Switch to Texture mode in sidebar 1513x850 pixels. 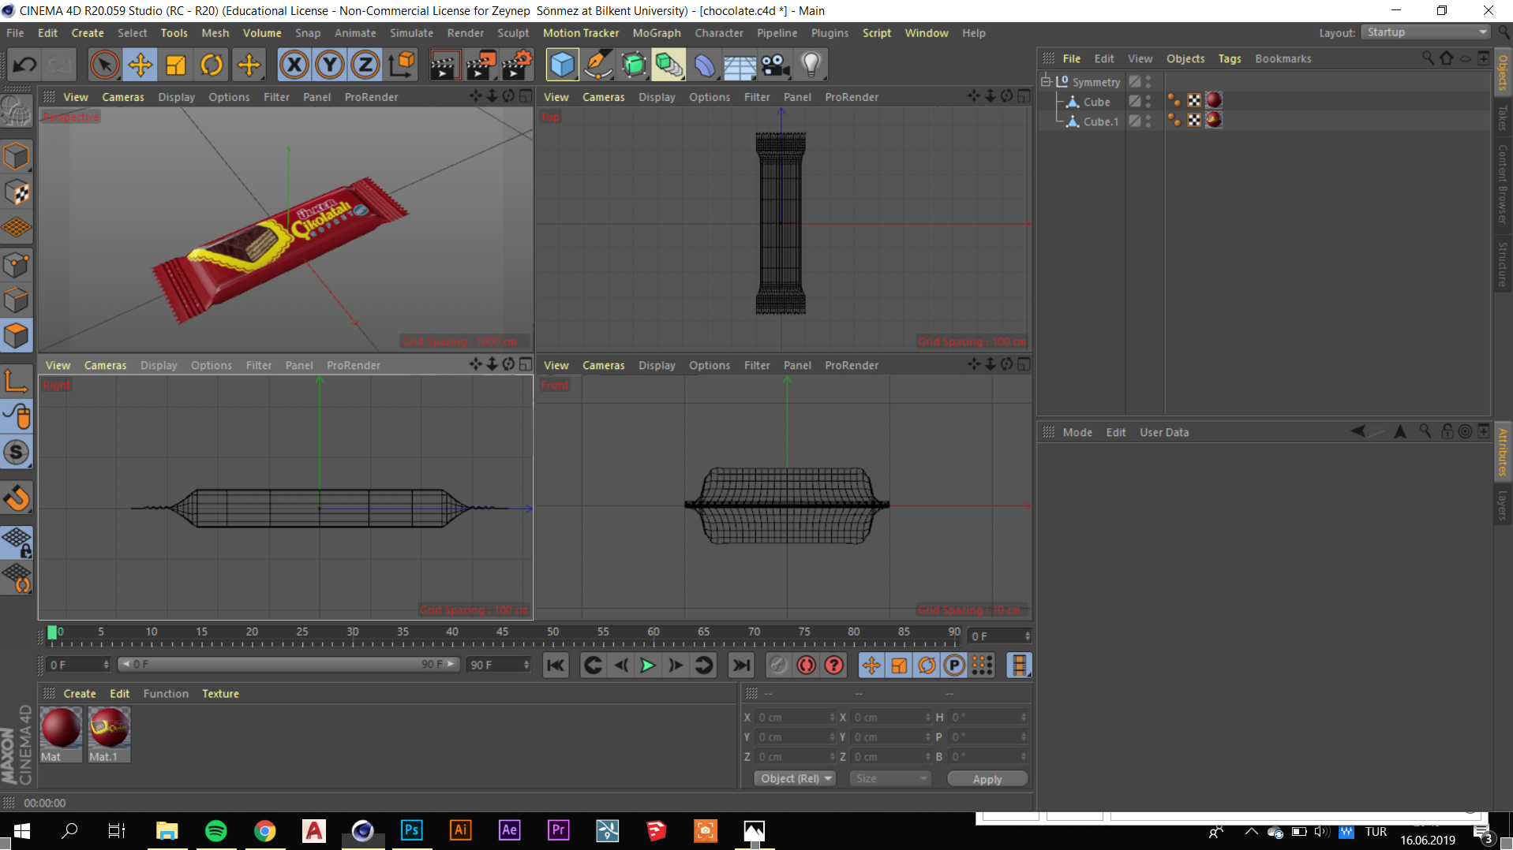(x=16, y=192)
